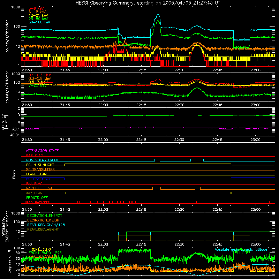This screenshot has height=279, width=279.
Task: Click the vertical Flags axis title
Action: coord(14,174)
